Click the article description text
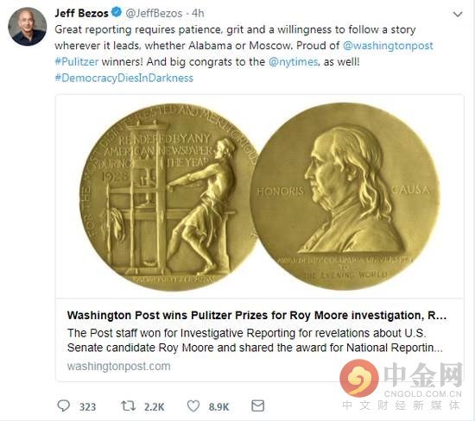Screen dimensions: 475x421 (255, 340)
